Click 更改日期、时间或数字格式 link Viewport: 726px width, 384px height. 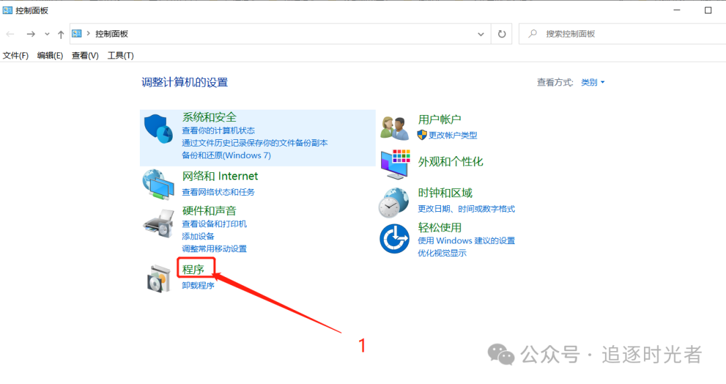467,209
